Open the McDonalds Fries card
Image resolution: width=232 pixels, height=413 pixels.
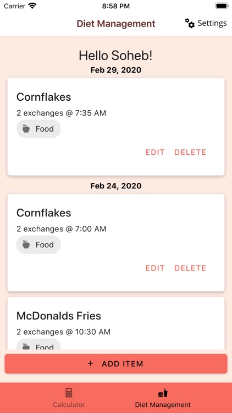(116, 323)
